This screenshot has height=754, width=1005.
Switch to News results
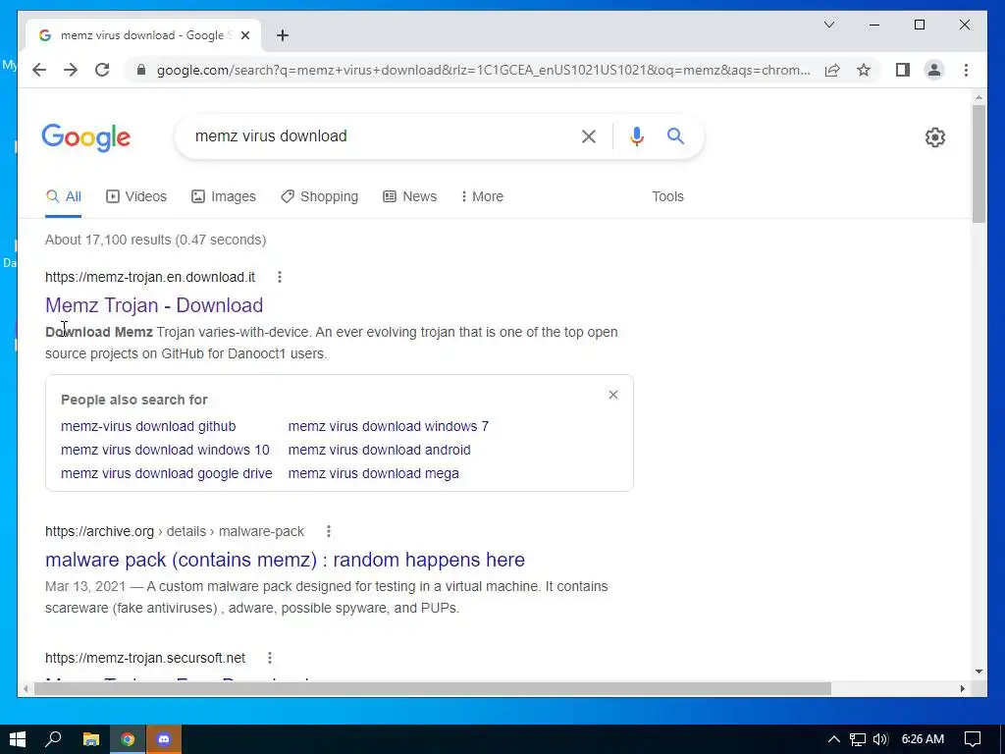tap(410, 196)
